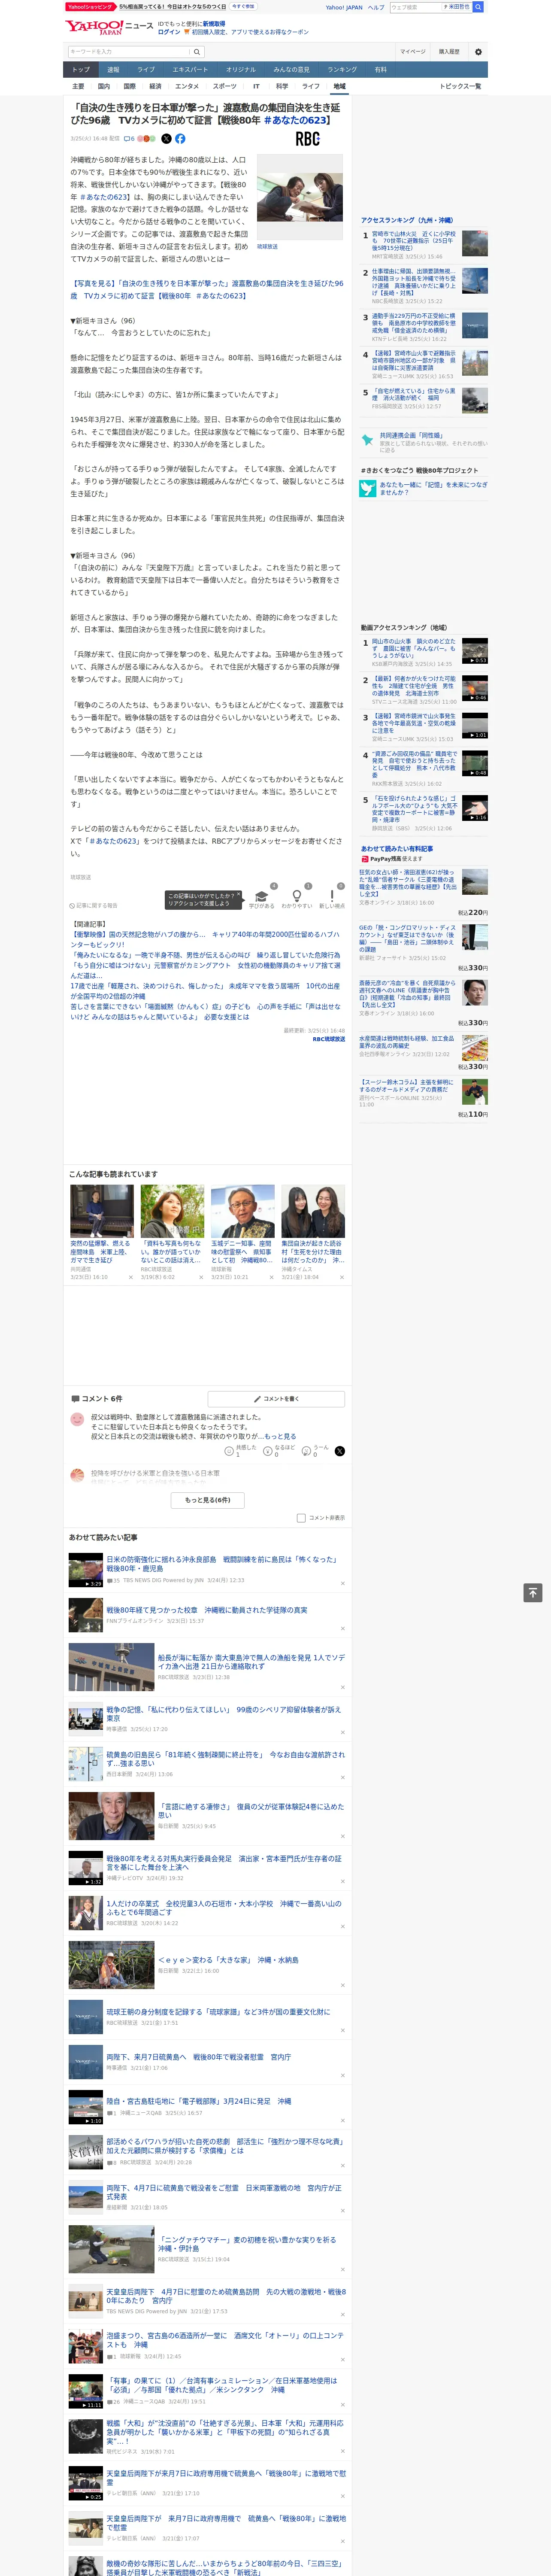Open 「ニングァチウマチー」麦の初穂 article
This screenshot has width=551, height=2576.
247,2244
